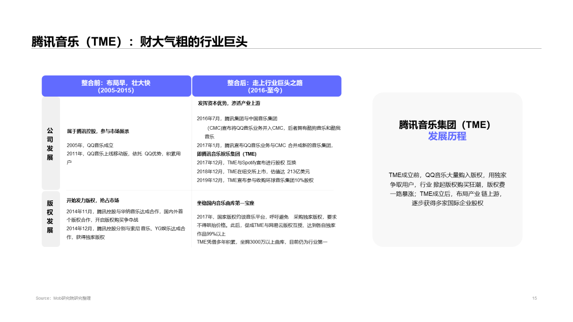Click the line 2017年，国家版权约谈音乐平台
Viewport: 573px width, 322px height.
coord(267,225)
